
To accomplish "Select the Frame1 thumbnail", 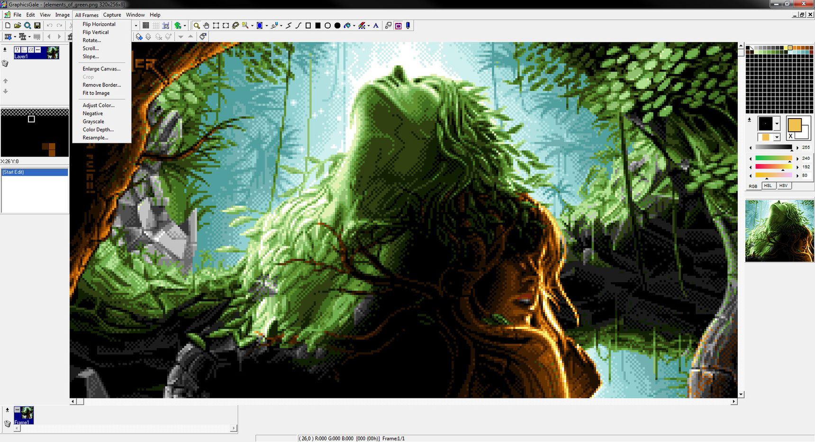I will [x=24, y=415].
